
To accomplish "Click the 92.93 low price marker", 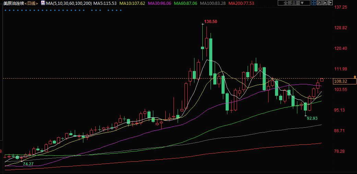I will point(312,118).
